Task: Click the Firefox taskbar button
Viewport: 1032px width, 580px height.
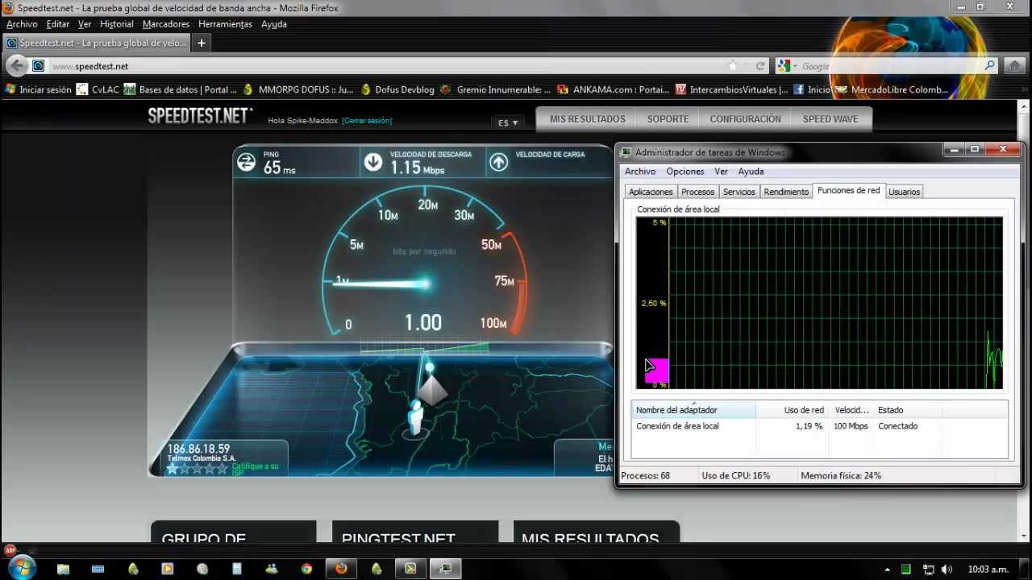Action: tap(341, 569)
